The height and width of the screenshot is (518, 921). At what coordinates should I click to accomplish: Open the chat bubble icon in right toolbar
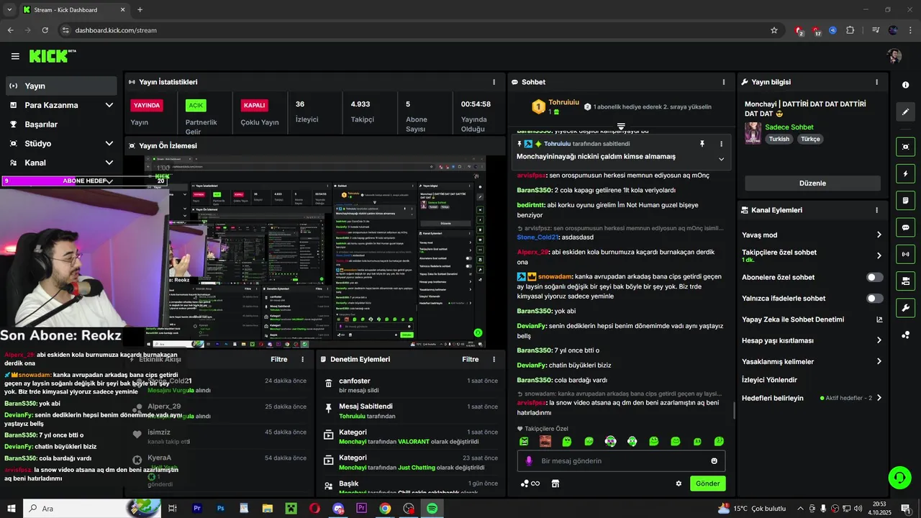(x=905, y=227)
